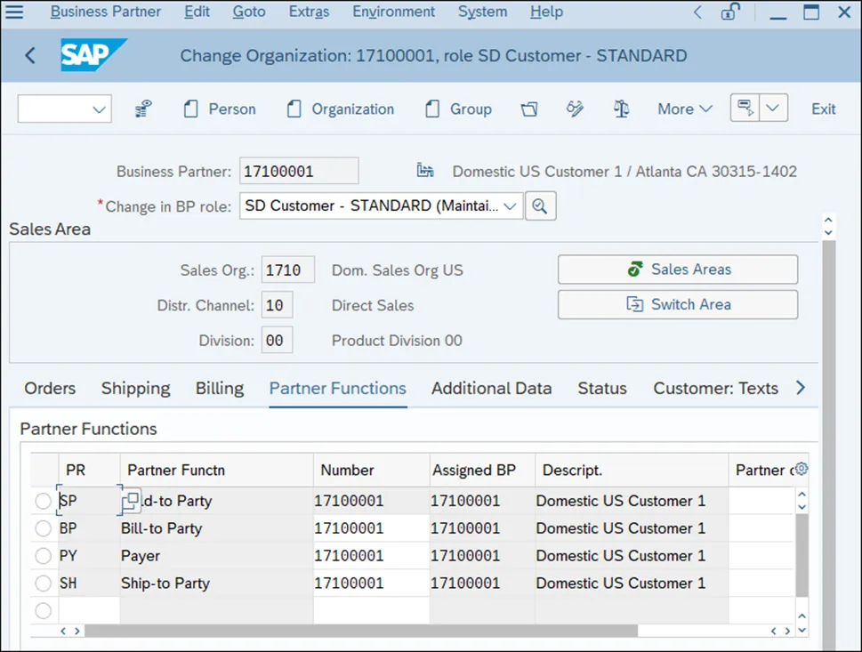Screen dimensions: 862x652
Task: Select the Bill-to Party BP row radio
Action: 43,528
